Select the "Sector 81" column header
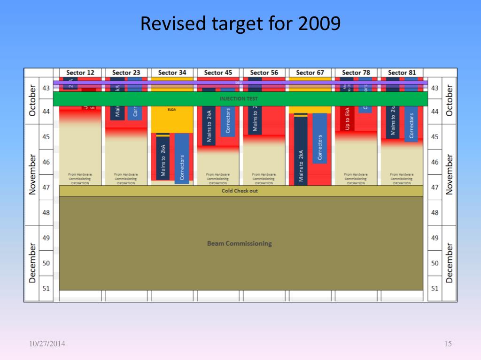Viewport: 481px width, 360px height. pyautogui.click(x=402, y=73)
